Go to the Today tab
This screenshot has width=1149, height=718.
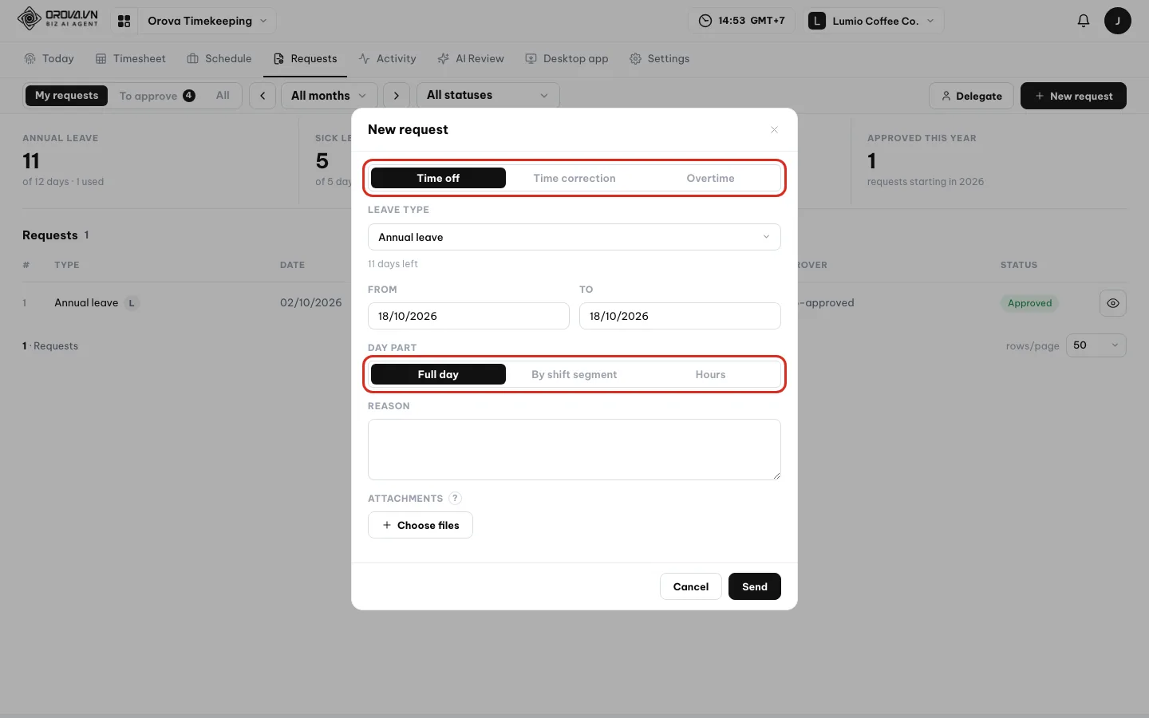coord(49,59)
